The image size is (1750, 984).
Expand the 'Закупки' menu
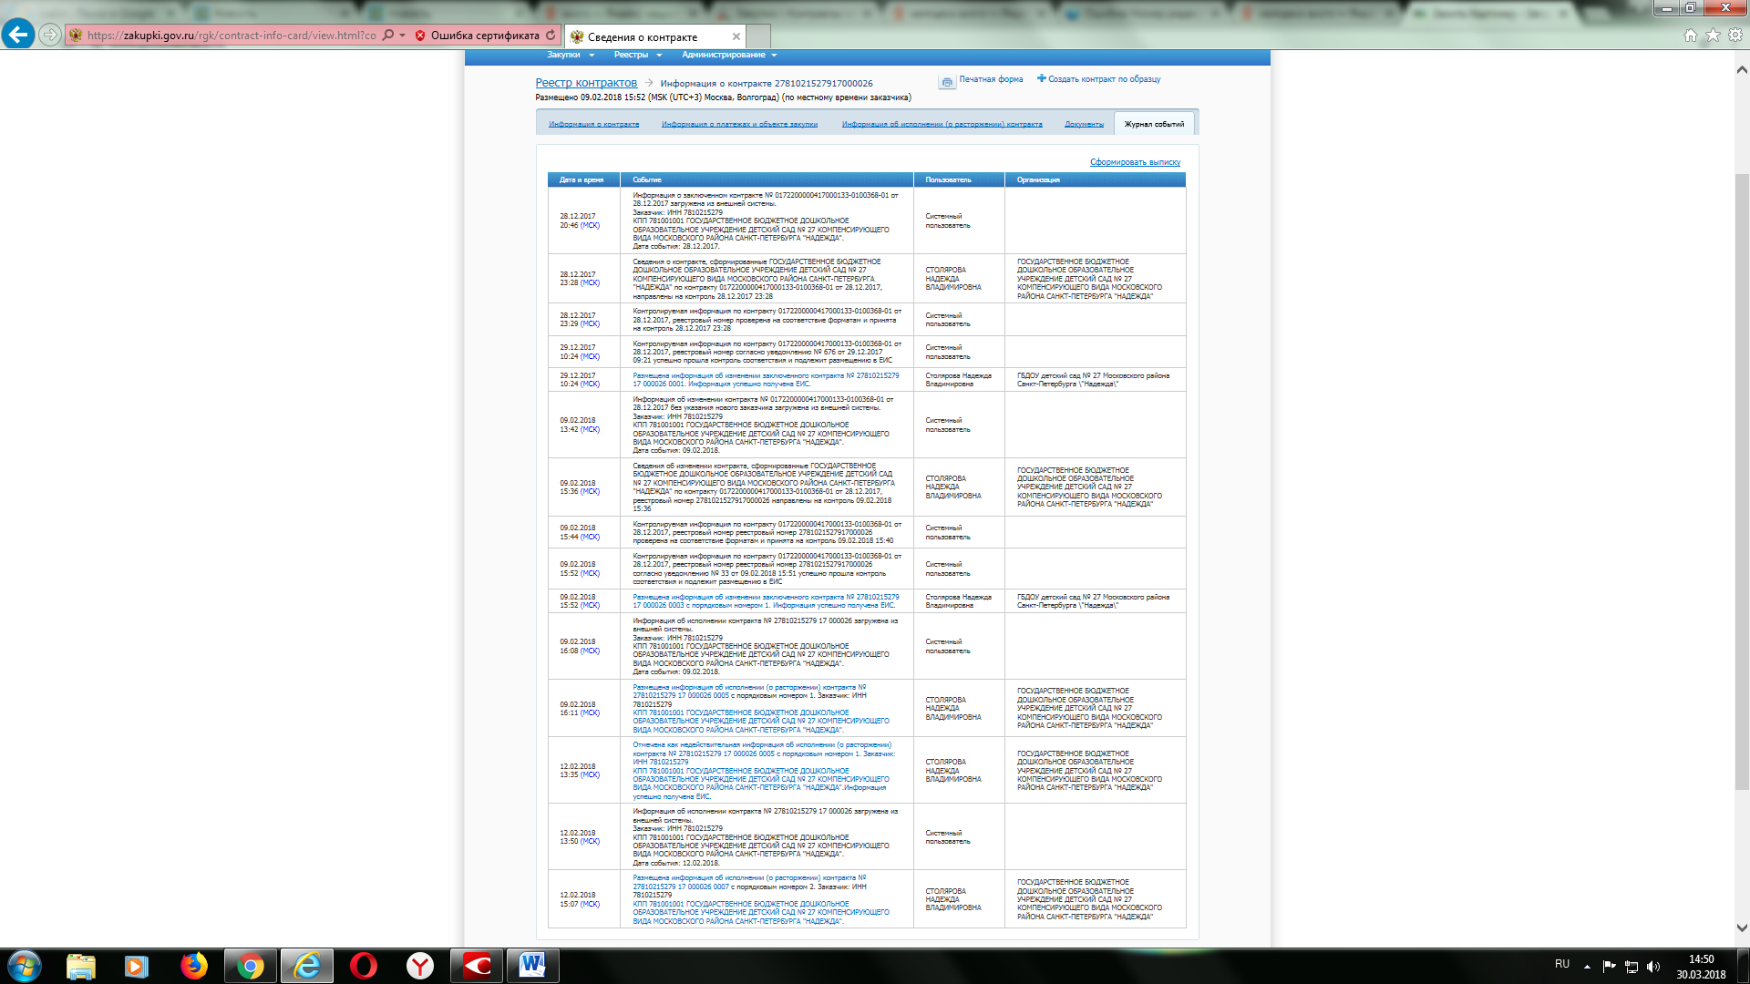[571, 55]
